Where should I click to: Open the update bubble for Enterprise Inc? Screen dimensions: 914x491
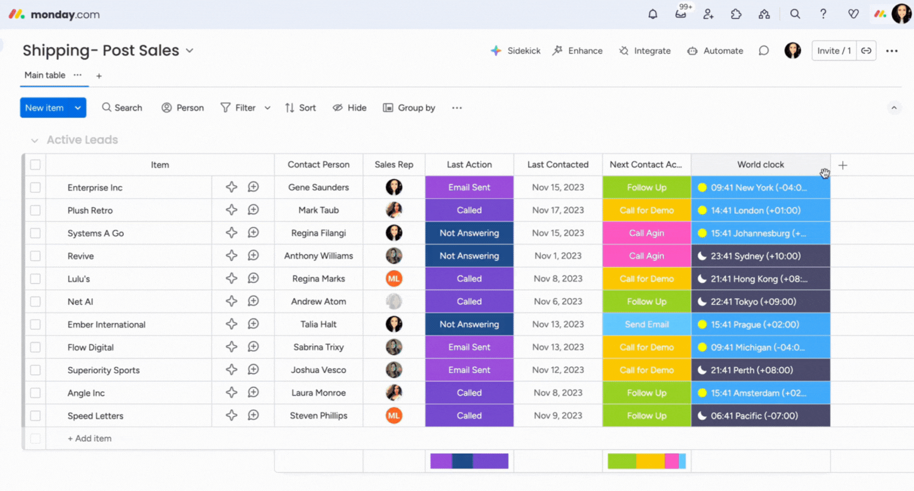pyautogui.click(x=253, y=187)
